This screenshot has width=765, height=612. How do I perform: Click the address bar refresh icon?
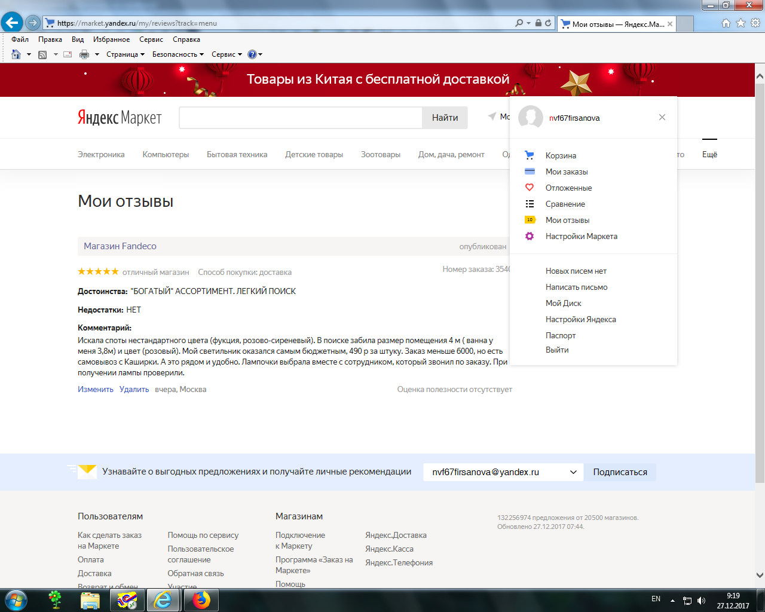tap(547, 23)
